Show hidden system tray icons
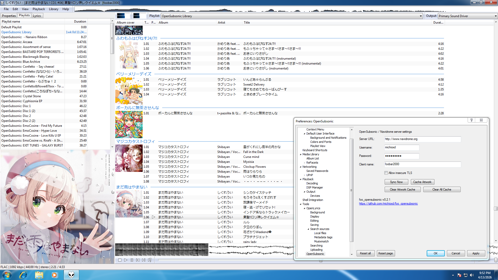 coord(453,275)
